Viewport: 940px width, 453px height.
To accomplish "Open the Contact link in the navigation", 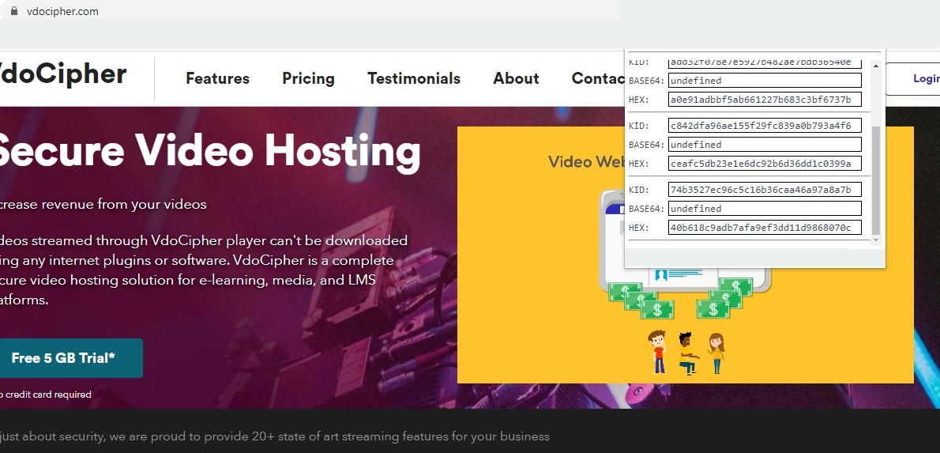I will coord(598,78).
